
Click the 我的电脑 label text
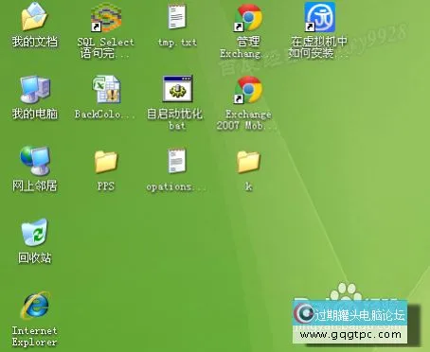[x=35, y=114]
